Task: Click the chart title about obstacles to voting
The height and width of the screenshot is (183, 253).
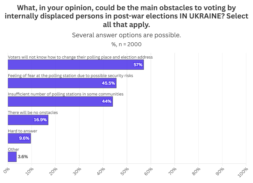Action: [126, 16]
